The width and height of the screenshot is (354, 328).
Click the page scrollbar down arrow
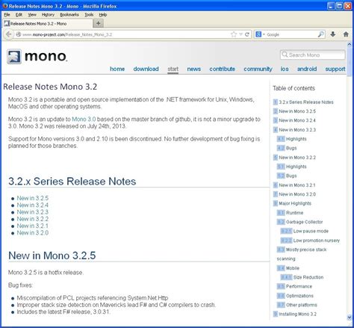pyautogui.click(x=350, y=318)
